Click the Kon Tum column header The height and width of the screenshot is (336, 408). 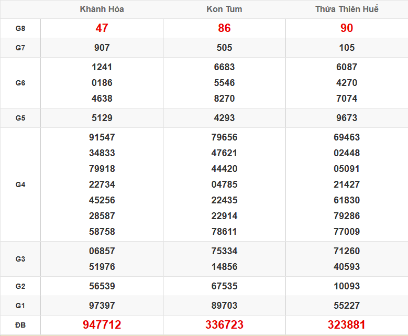pyautogui.click(x=224, y=9)
